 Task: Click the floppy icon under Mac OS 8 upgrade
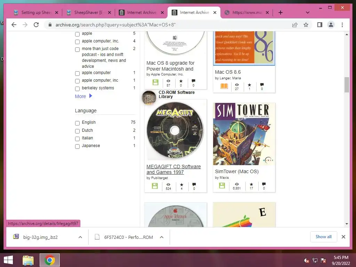155,82
